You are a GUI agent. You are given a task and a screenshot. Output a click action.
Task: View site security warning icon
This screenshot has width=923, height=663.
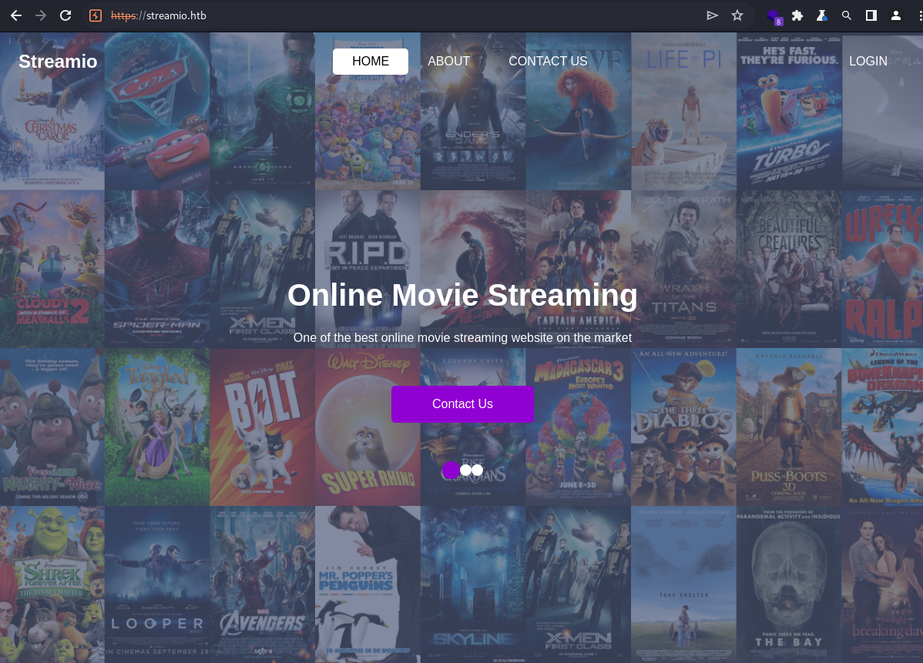pyautogui.click(x=96, y=15)
